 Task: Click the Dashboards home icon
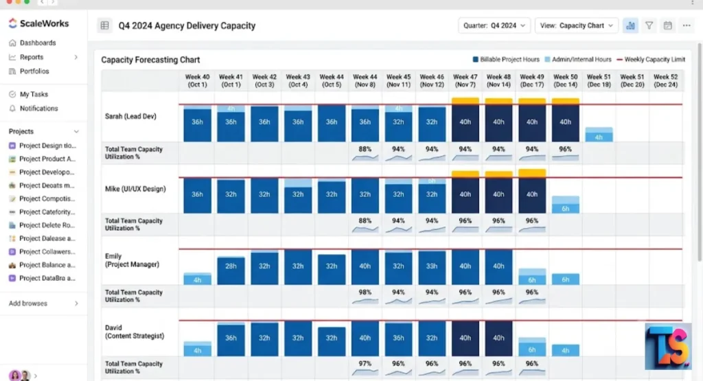(12, 43)
